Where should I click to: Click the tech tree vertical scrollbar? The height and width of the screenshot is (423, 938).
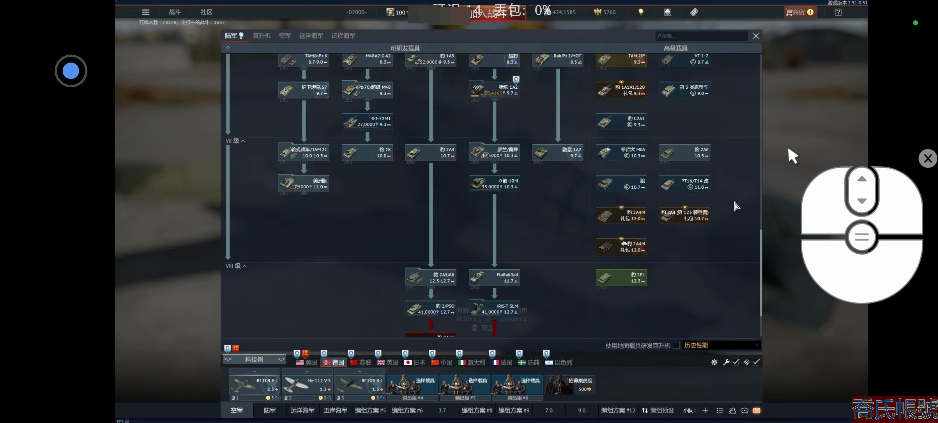[x=761, y=273]
